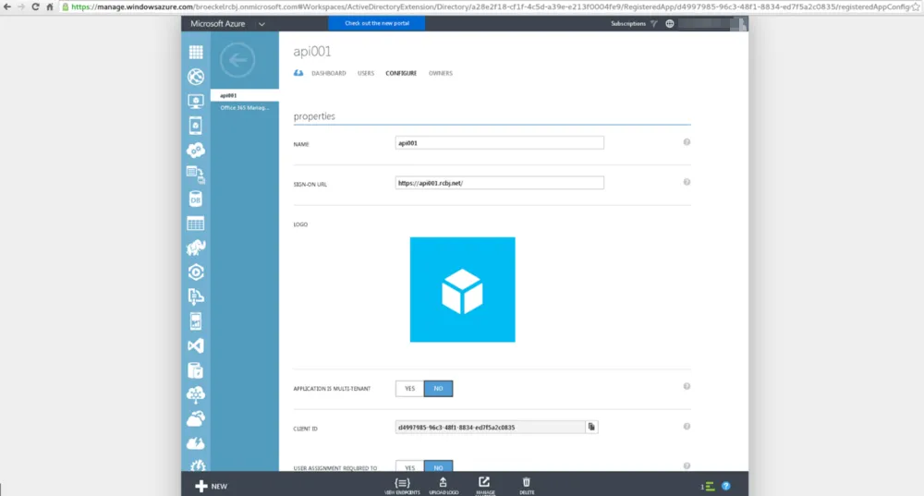Switch to the Users tab
Viewport: 924px width, 496px height.
click(366, 73)
